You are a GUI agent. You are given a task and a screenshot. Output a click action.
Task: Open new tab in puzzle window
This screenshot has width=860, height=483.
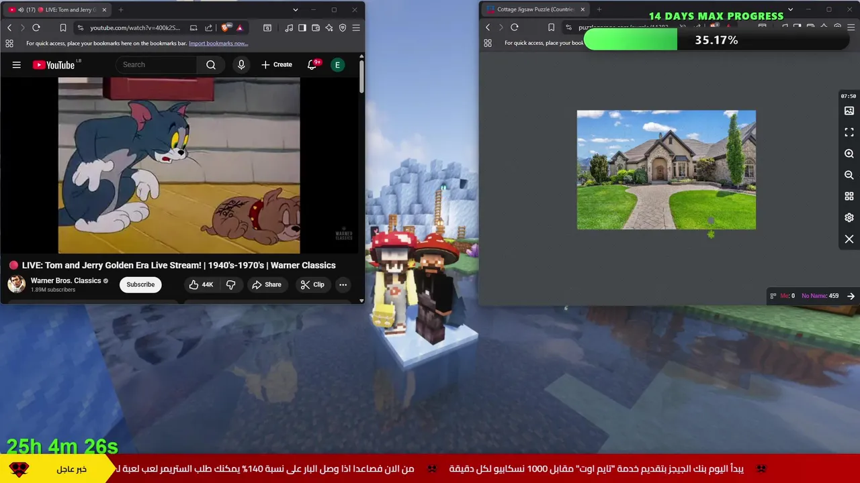(x=599, y=9)
